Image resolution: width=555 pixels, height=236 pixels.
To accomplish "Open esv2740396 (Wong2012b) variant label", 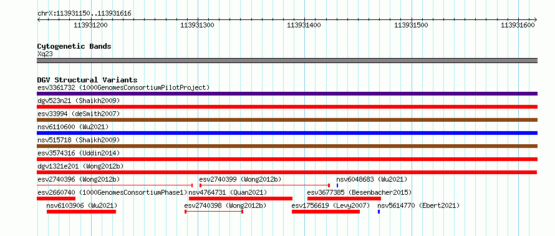I will coord(79,179).
